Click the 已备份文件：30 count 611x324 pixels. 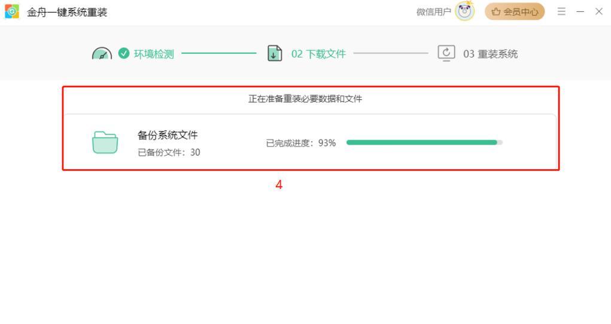tap(169, 152)
